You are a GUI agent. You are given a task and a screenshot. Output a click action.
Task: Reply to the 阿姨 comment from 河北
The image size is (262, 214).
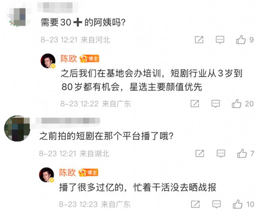(220, 40)
